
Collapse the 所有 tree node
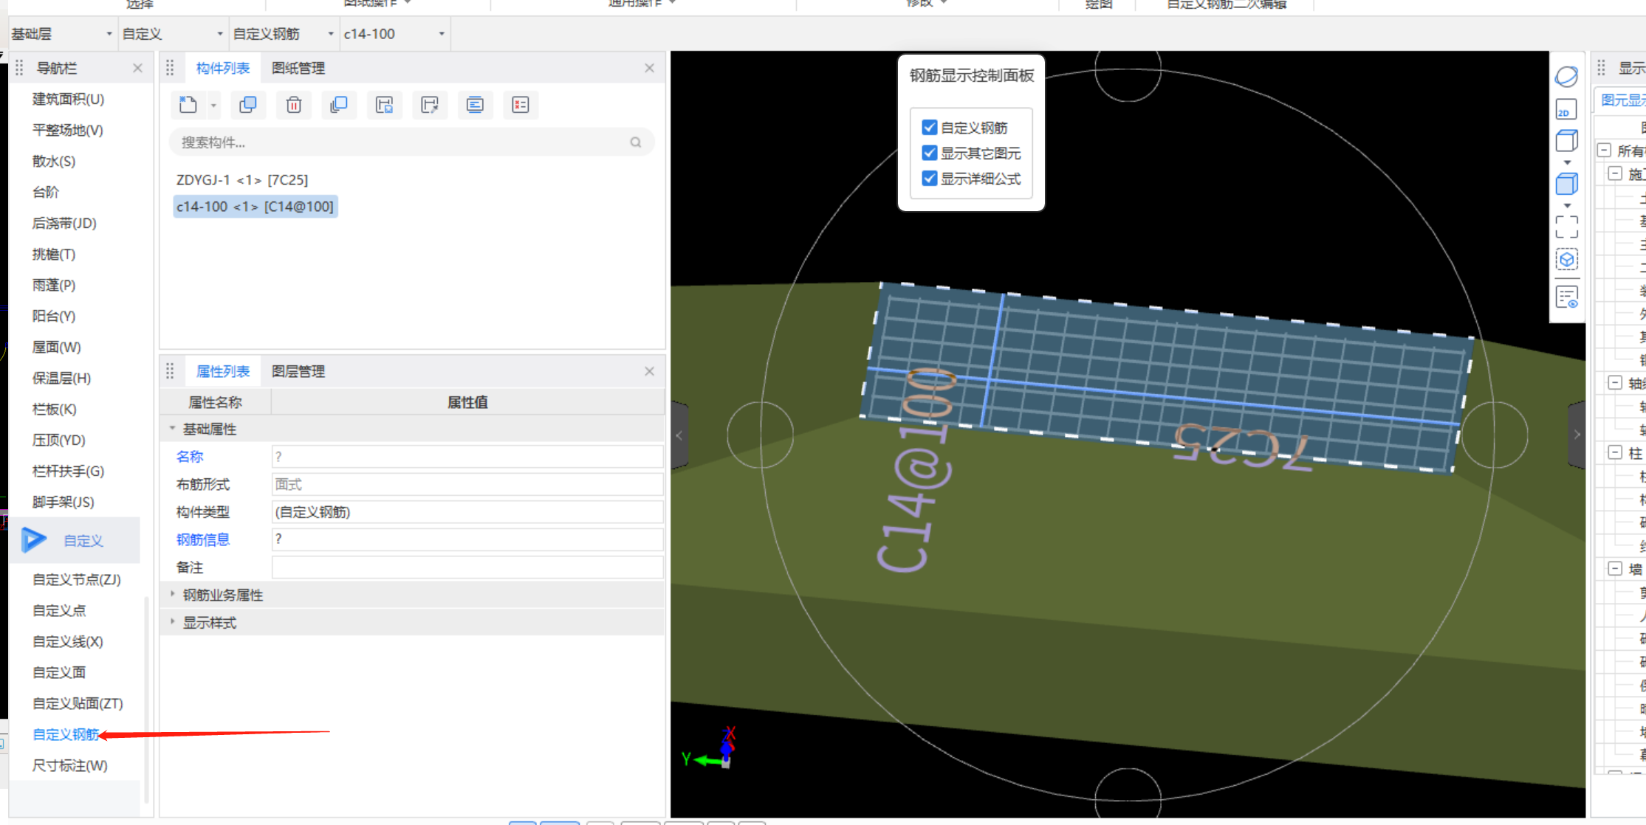(1604, 151)
